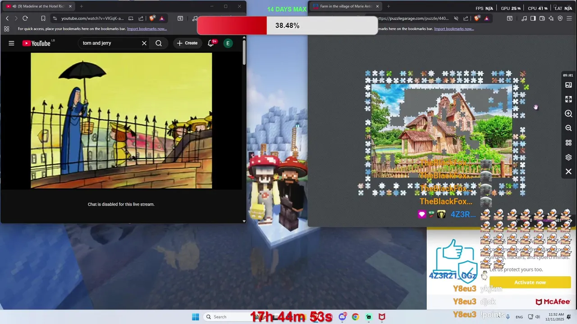Select the 'Farm in the village' tab
Image resolution: width=577 pixels, height=324 pixels.
346,6
